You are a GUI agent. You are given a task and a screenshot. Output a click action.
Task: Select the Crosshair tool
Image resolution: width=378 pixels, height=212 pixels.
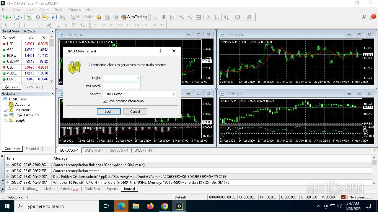pyautogui.click(x=14, y=25)
